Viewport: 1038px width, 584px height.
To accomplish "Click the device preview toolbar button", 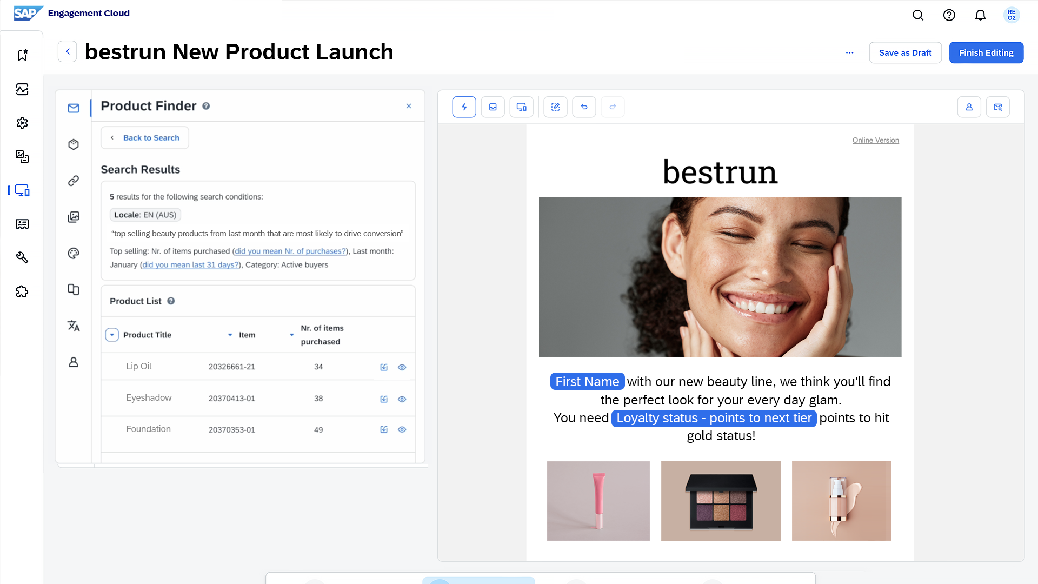I will (522, 107).
